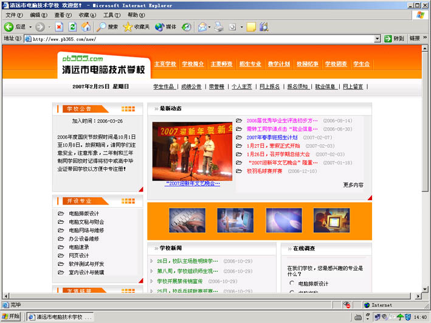Click the 网上报名 link
The height and width of the screenshot is (323, 431).
(x=269, y=86)
